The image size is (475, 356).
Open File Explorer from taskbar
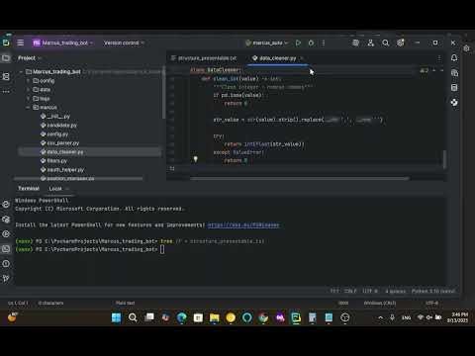[x=215, y=317]
